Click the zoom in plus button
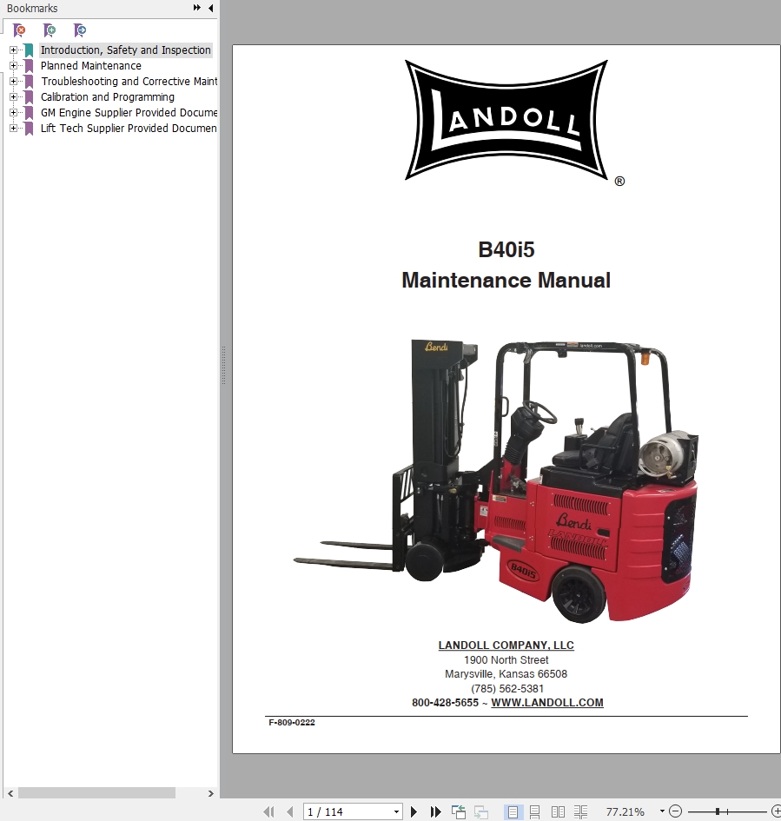 (777, 811)
